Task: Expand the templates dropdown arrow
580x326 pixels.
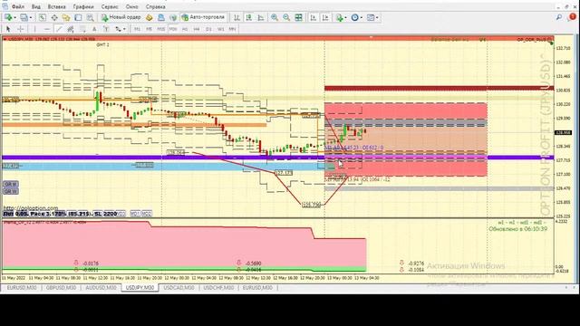Action: click(377, 17)
